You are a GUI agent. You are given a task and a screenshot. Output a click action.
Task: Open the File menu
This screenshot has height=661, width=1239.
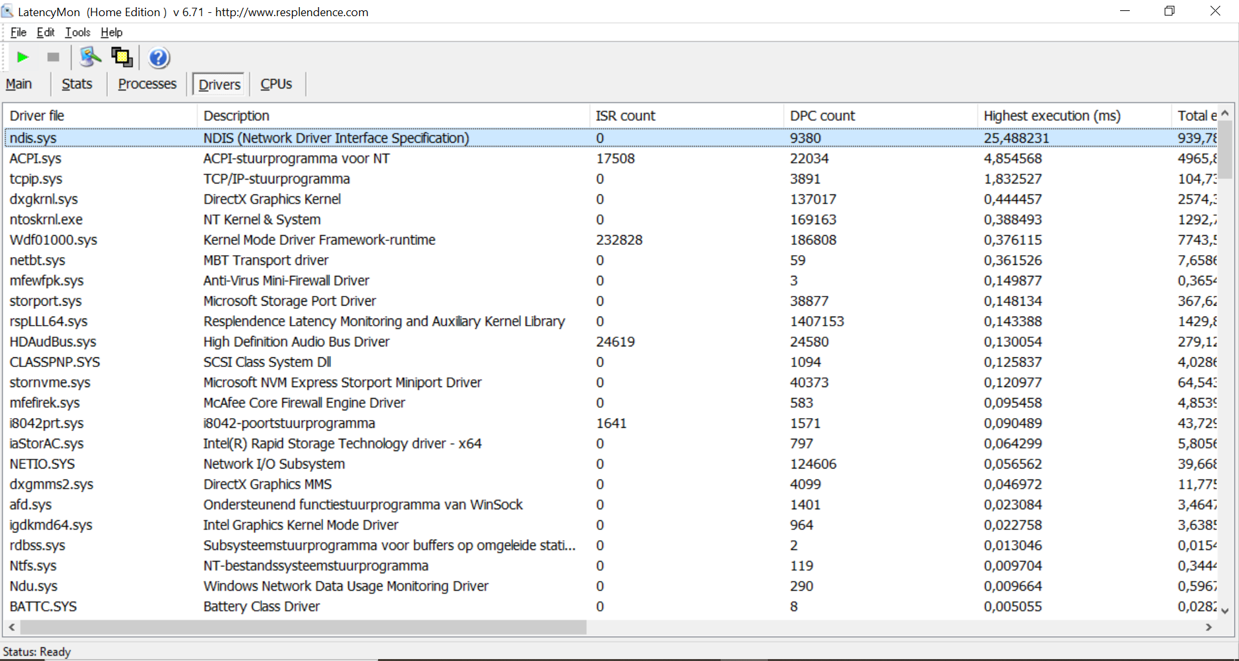(18, 32)
